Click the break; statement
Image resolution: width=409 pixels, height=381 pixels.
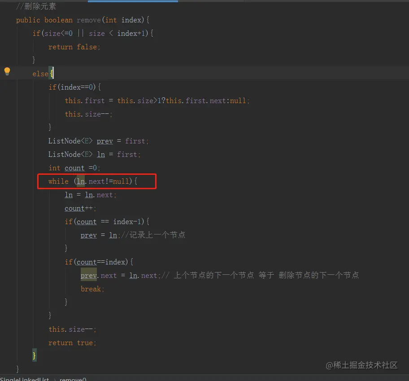pyautogui.click(x=92, y=289)
